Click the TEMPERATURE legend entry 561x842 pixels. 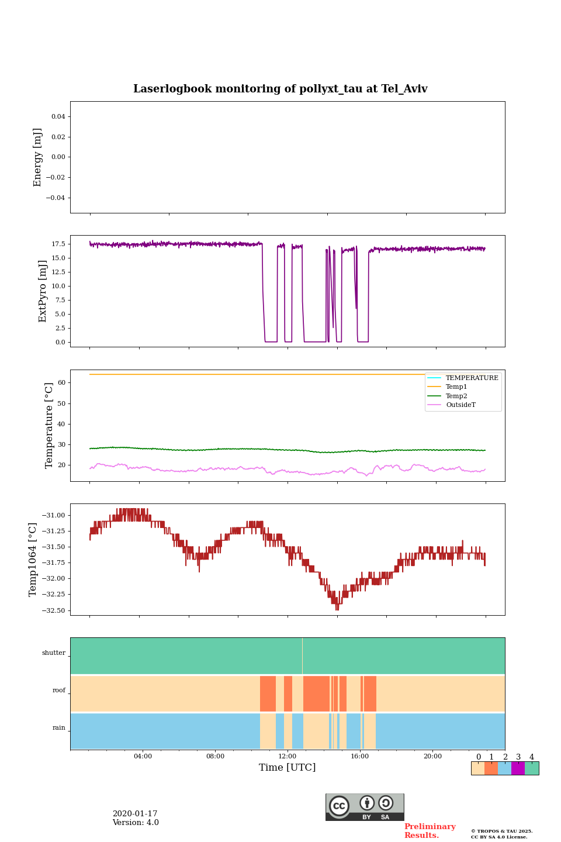463,378
